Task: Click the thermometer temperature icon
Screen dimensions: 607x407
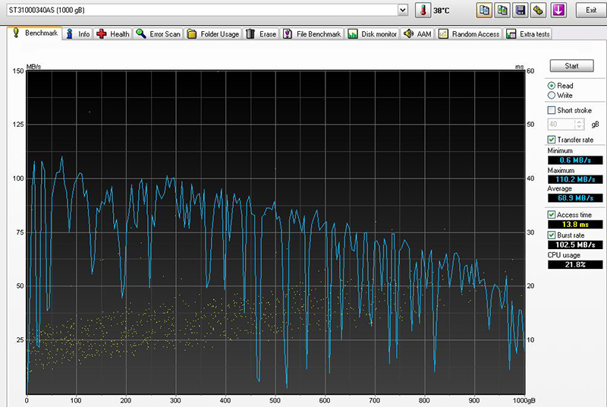Action: click(423, 10)
